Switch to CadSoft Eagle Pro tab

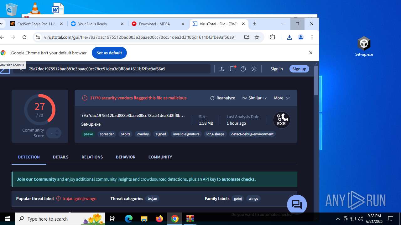tap(37, 24)
